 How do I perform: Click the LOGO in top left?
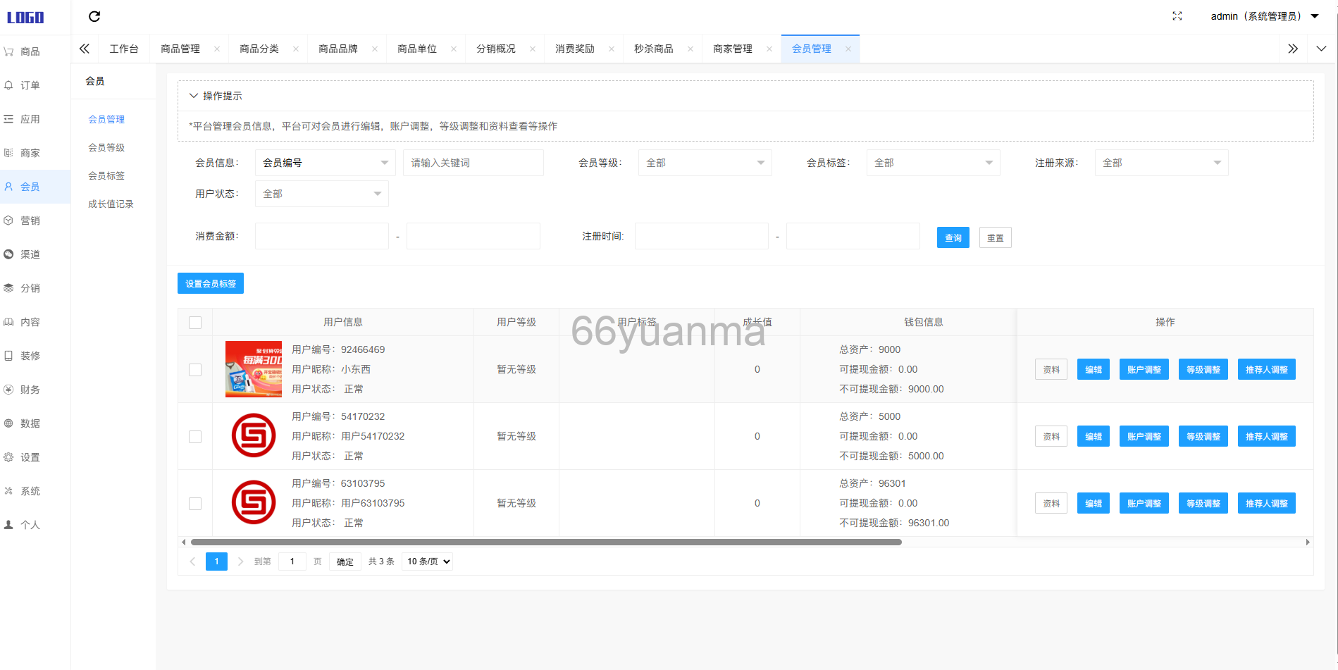click(25, 18)
